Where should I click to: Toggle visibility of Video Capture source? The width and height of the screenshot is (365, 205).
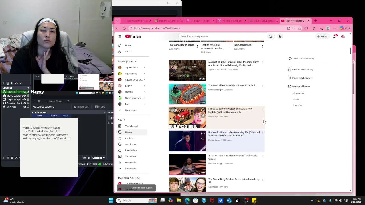[25, 96]
